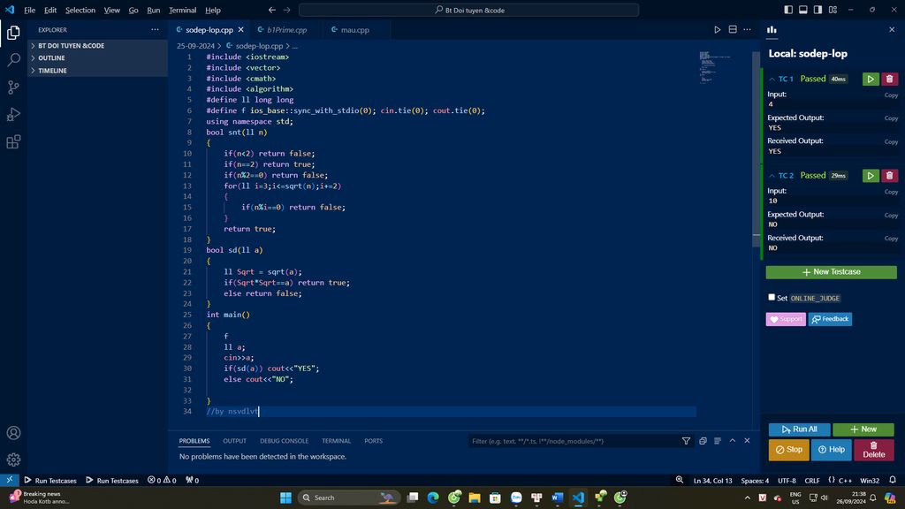Expand the OUTLINE section
This screenshot has height=509, width=905.
(51, 58)
